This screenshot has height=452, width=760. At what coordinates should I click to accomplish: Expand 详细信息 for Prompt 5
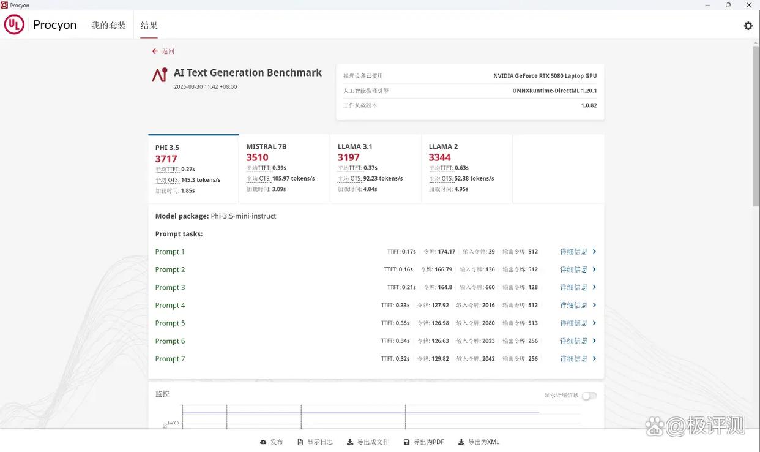[578, 323]
